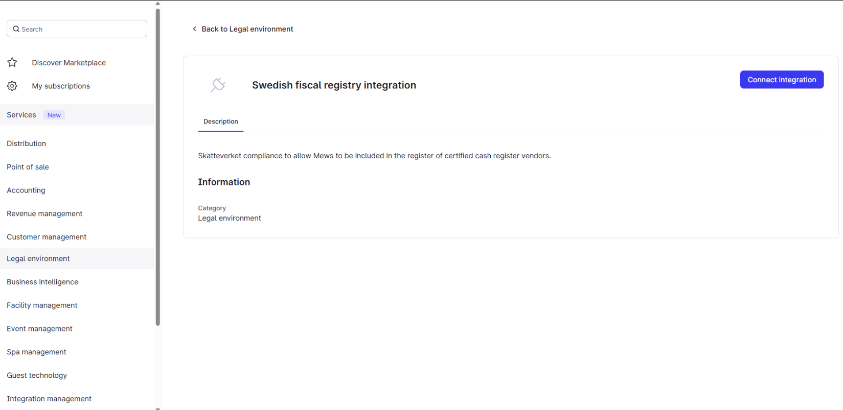
Task: Click the Category label
Action: (212, 208)
